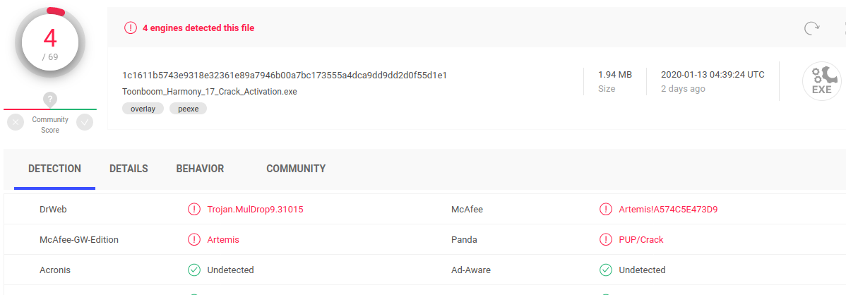
Task: Click the Trojan.MulDrop9.31015 detection label
Action: click(255, 210)
